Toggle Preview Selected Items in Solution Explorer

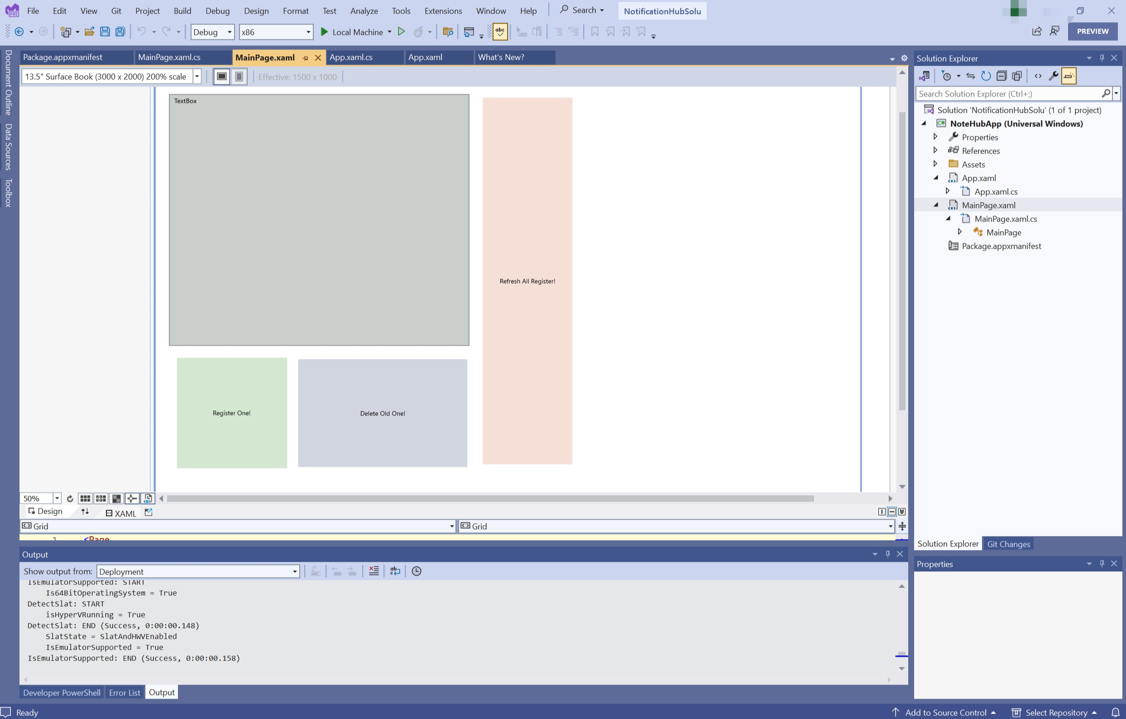click(1069, 76)
